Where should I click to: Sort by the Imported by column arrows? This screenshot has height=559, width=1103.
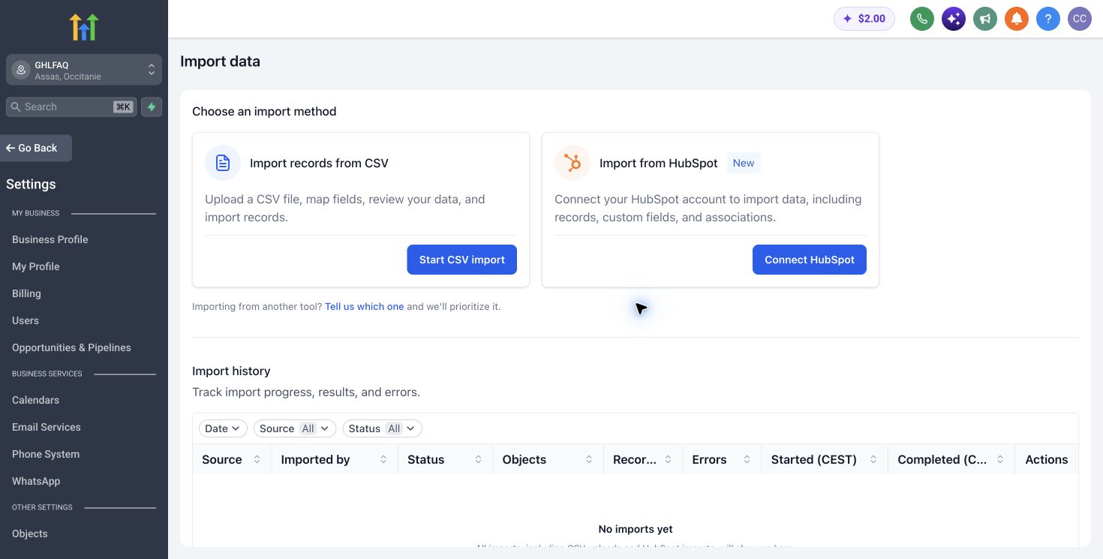pos(383,459)
